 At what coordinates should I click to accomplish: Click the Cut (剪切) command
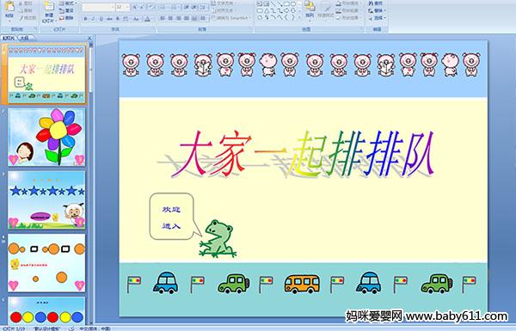pyautogui.click(x=26, y=4)
